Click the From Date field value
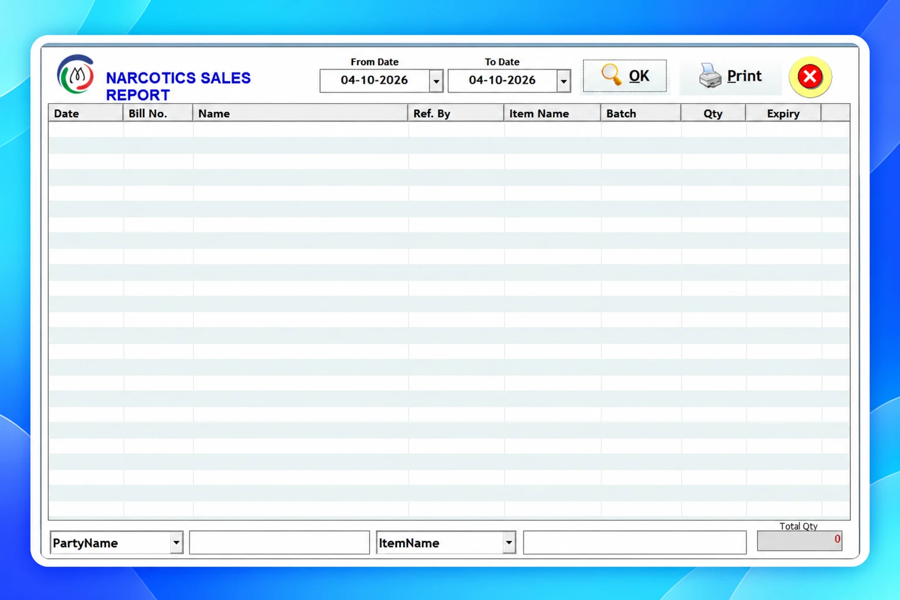Viewport: 900px width, 600px height. 374,81
